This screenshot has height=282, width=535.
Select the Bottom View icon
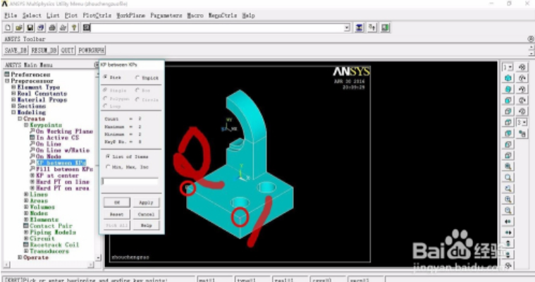pyautogui.click(x=508, y=155)
